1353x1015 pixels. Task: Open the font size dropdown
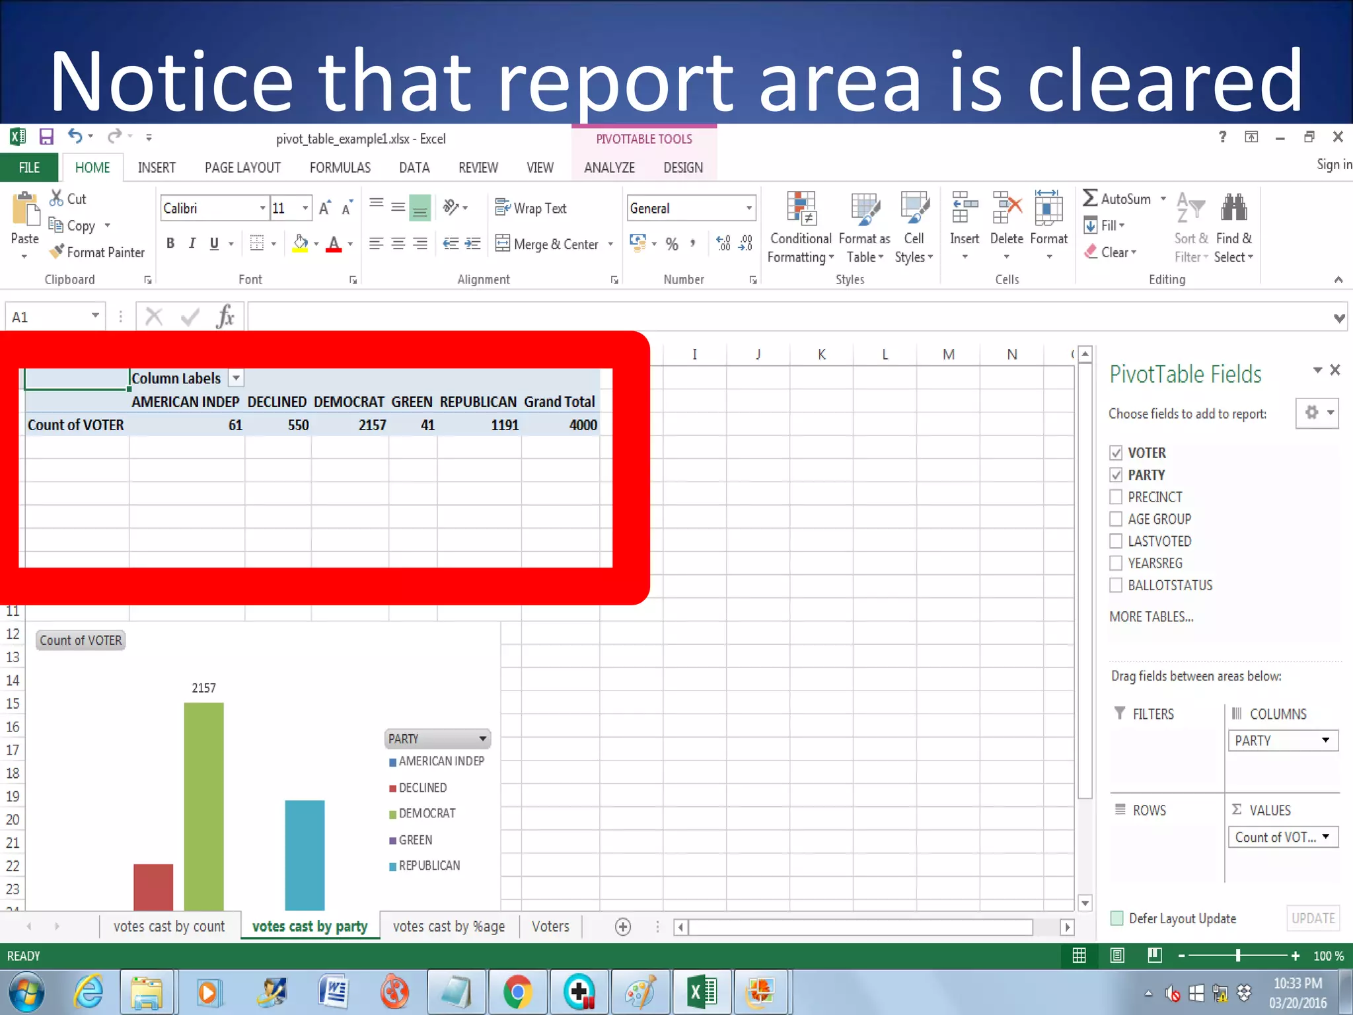[305, 208]
